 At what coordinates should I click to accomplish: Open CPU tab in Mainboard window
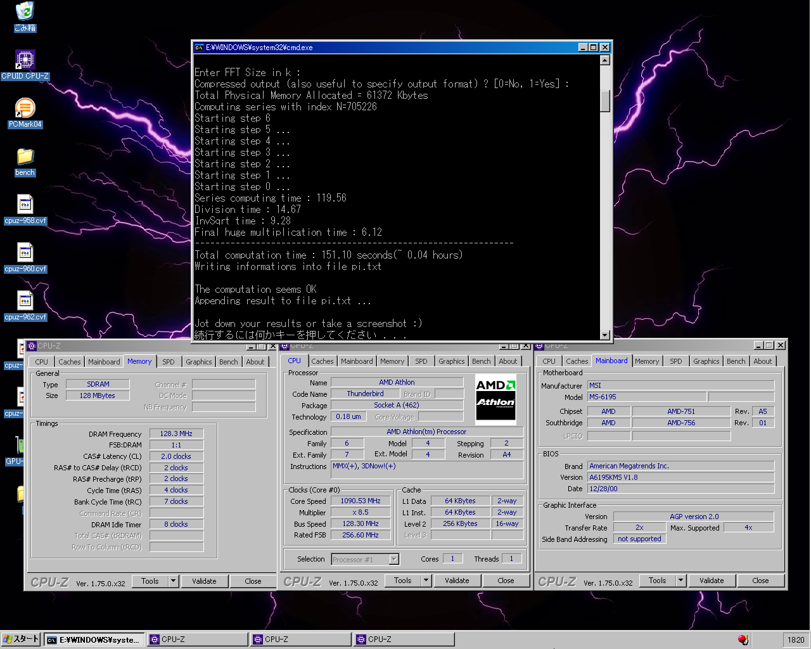pos(549,361)
